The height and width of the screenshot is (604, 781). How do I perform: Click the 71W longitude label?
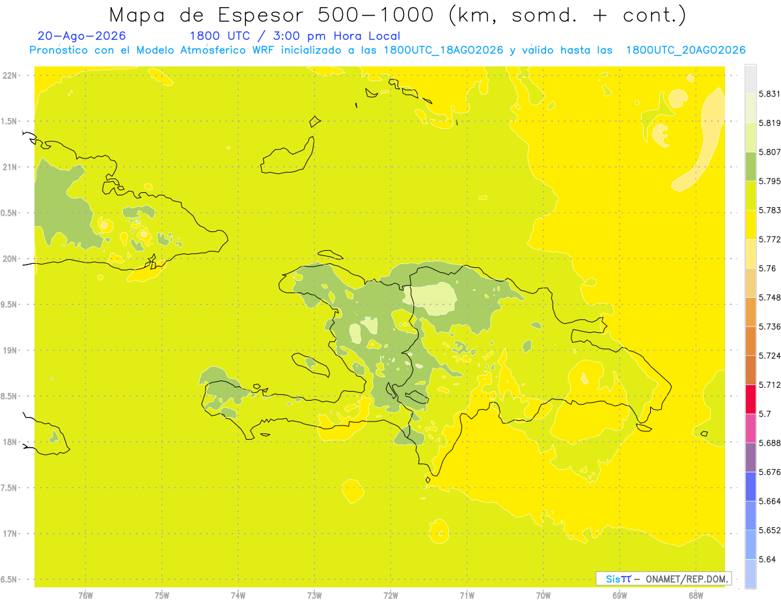[x=467, y=596]
